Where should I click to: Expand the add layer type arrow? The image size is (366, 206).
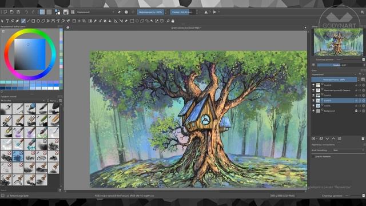[317, 138]
